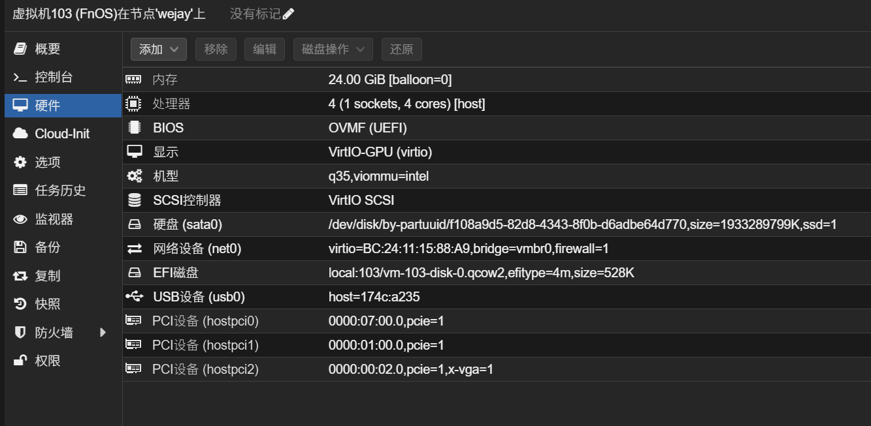This screenshot has width=871, height=426.
Task: Open the 备份 tab
Action: [x=63, y=247]
